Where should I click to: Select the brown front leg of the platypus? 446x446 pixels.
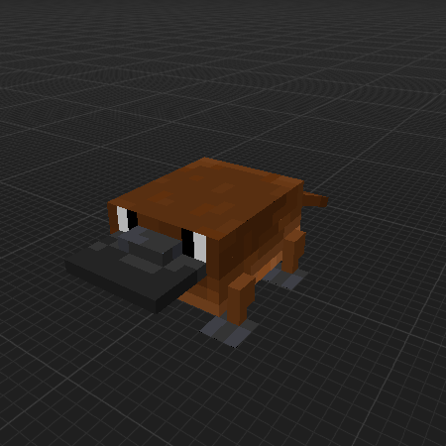[x=241, y=299]
